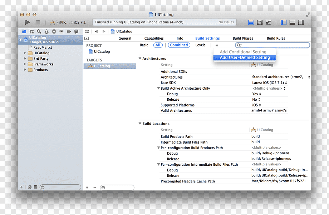Viewport: 329px width, 215px height.
Task: Switch to the Assistant editor icon
Action: (x=260, y=22)
